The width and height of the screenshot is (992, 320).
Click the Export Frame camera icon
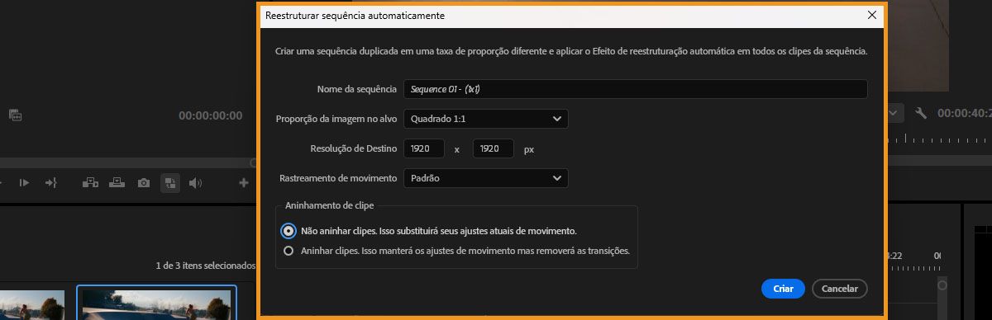point(144,182)
